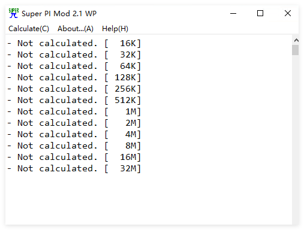Click the 64K result line
The image size is (304, 230).
click(x=74, y=66)
